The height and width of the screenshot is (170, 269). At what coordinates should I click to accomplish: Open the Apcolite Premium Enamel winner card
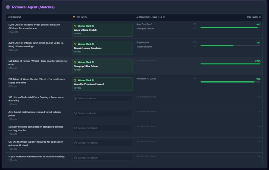pyautogui.click(x=102, y=84)
